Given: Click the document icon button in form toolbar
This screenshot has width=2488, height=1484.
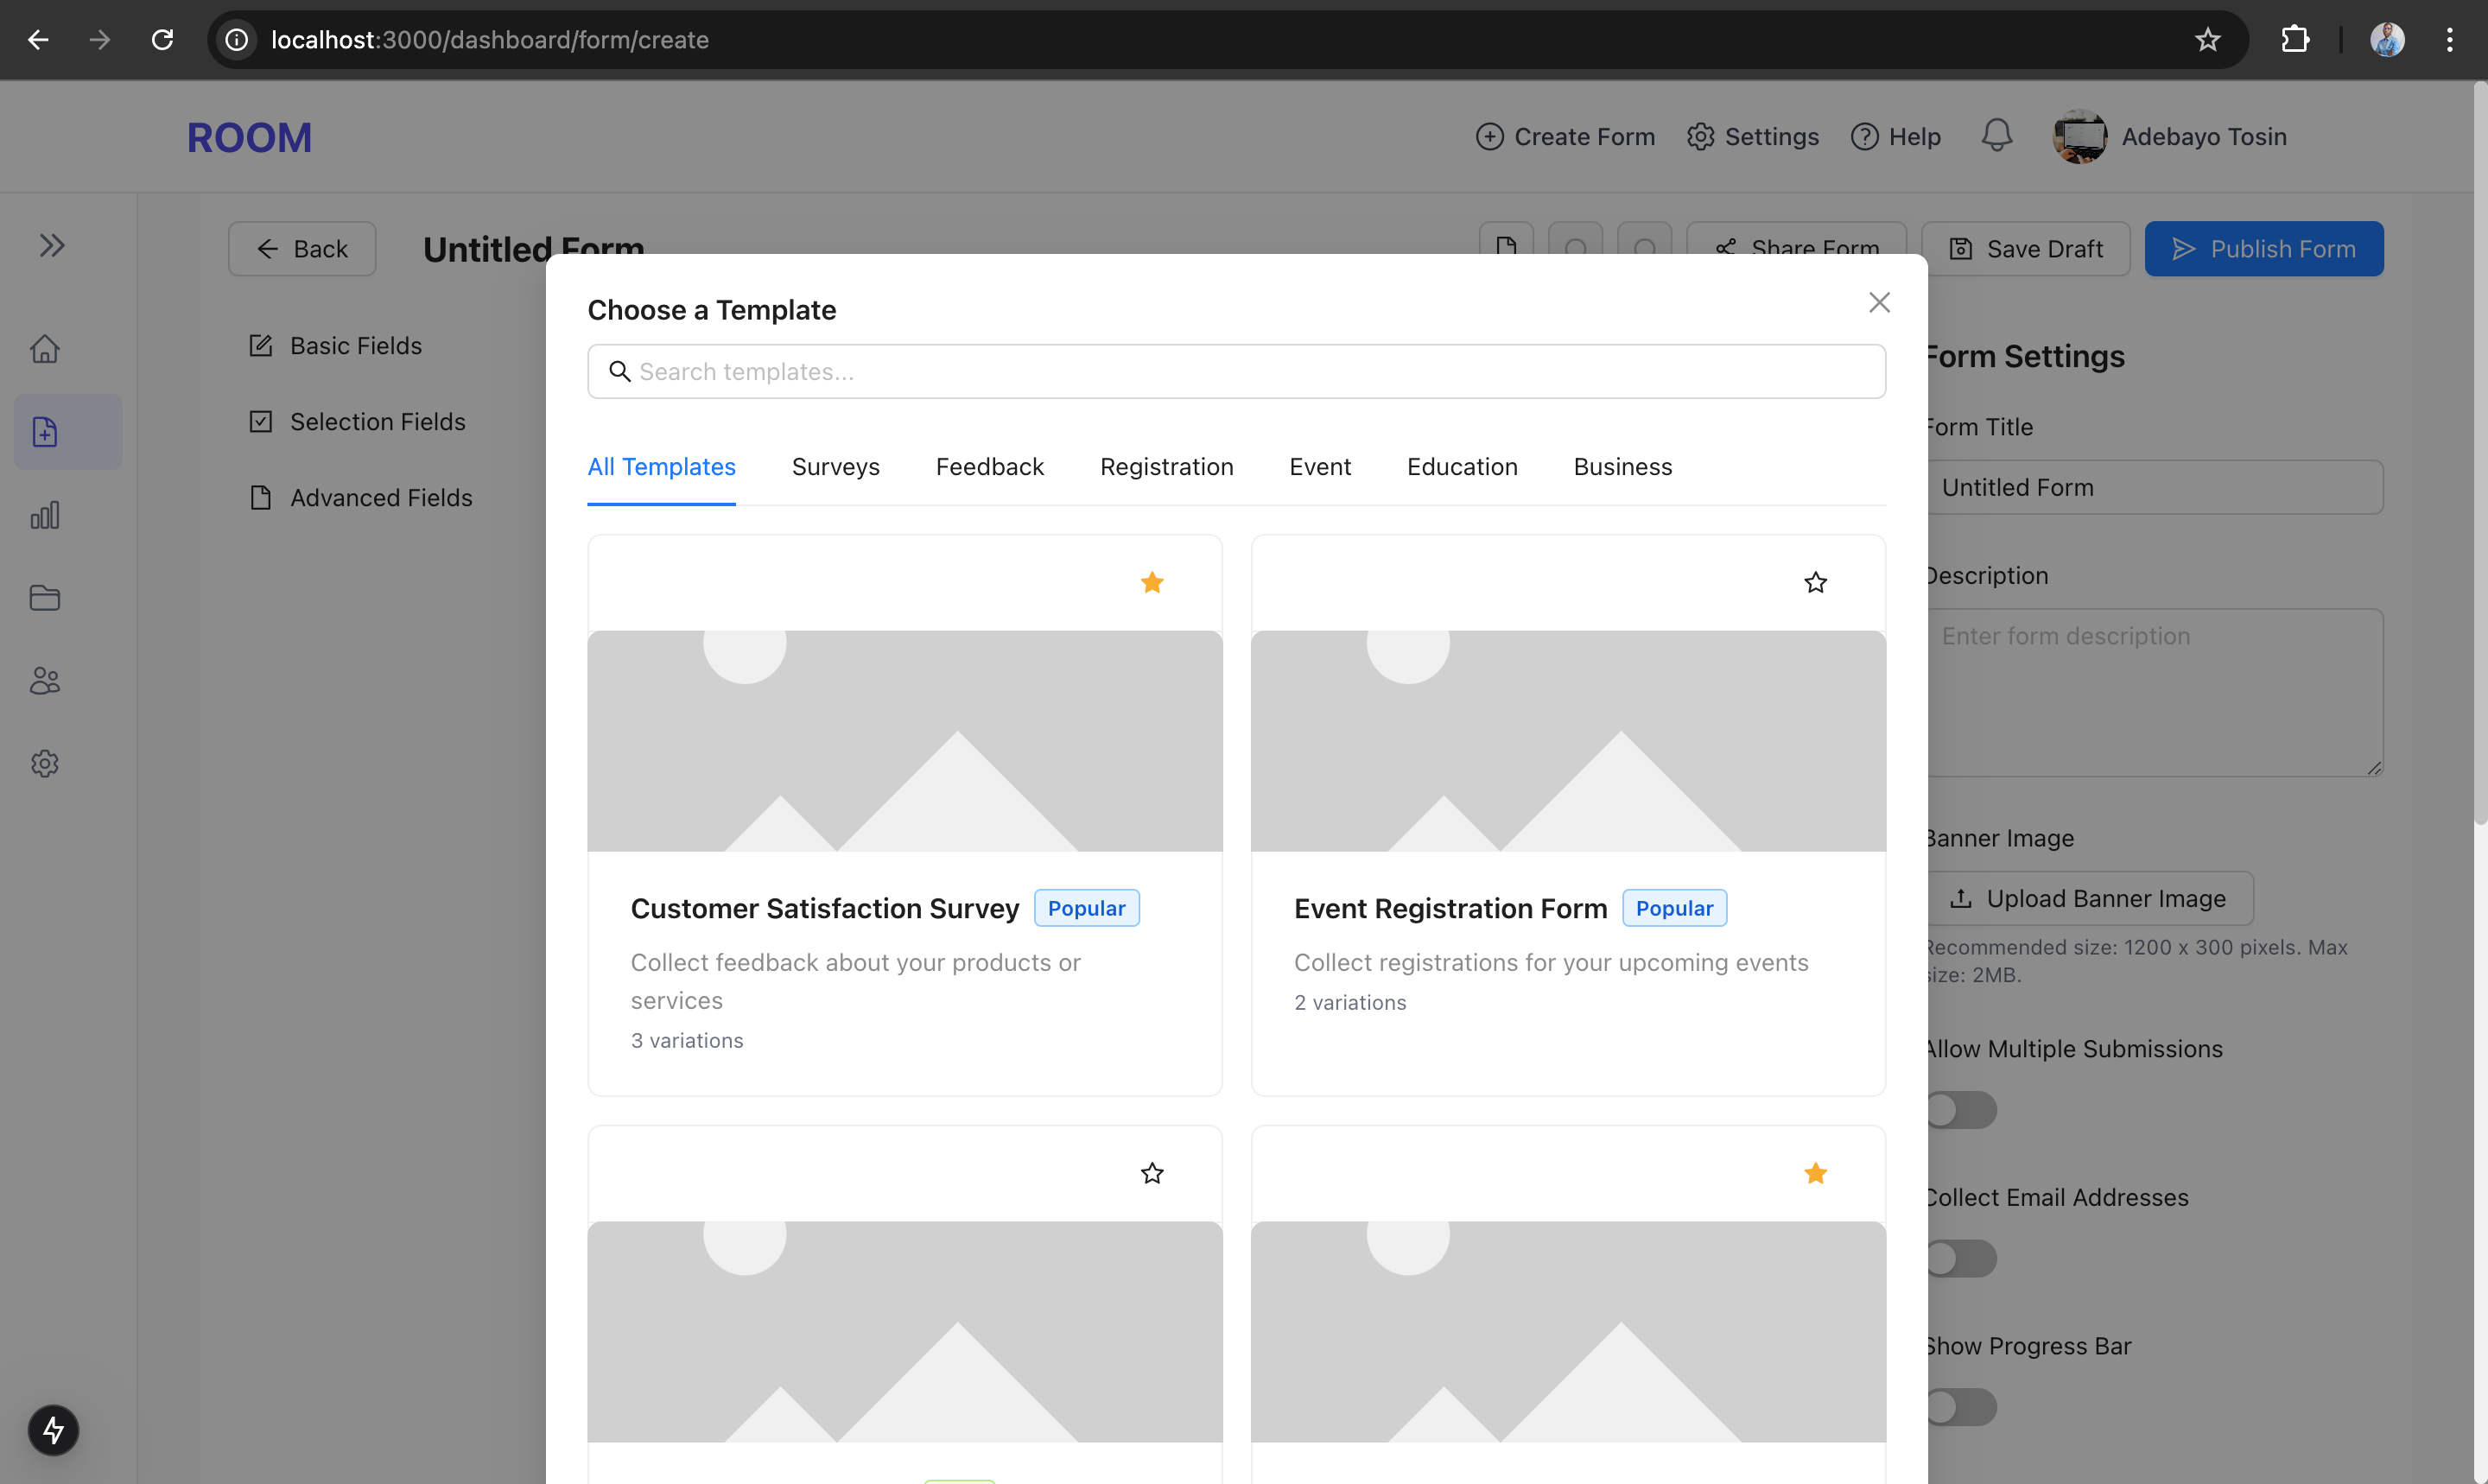Looking at the screenshot, I should point(1506,240).
